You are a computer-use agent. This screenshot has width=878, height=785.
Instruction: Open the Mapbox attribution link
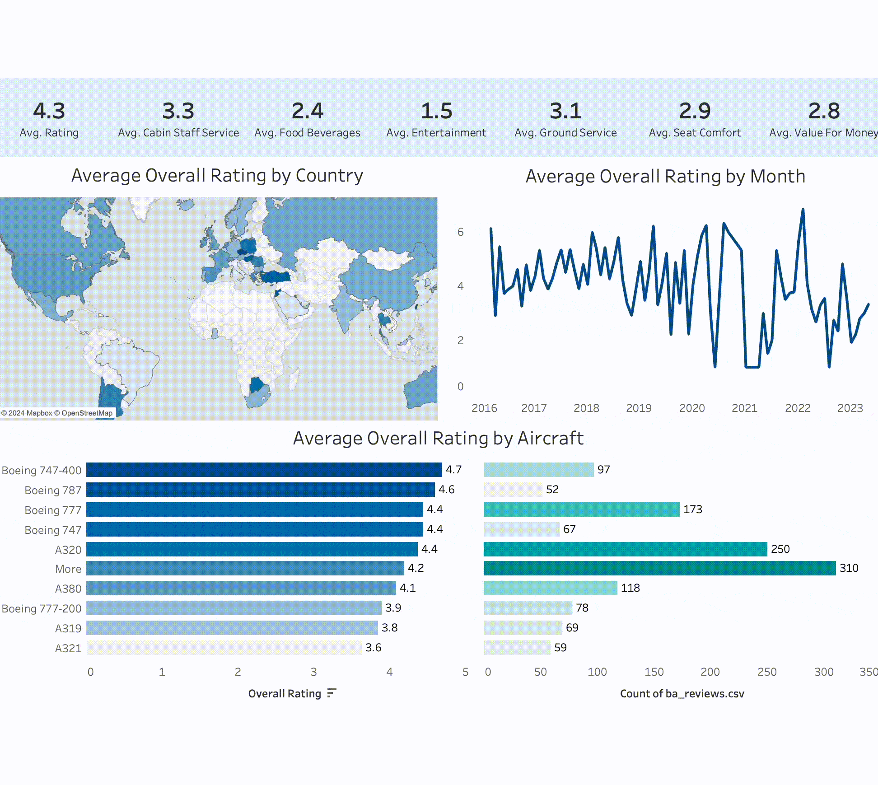click(x=27, y=413)
